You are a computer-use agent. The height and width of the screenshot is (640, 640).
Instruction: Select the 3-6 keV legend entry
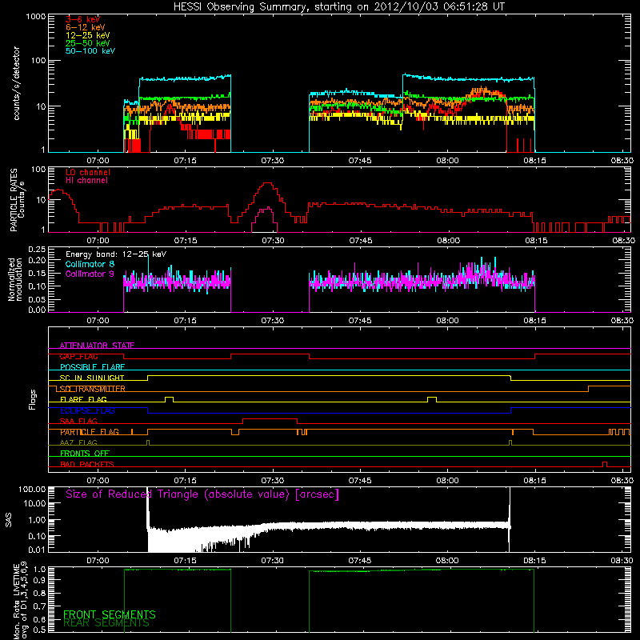click(x=82, y=19)
